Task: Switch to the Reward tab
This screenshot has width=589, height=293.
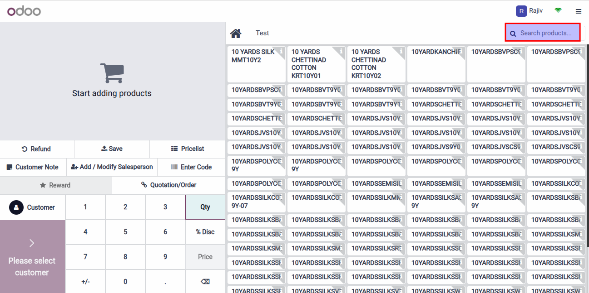Action: [56, 185]
